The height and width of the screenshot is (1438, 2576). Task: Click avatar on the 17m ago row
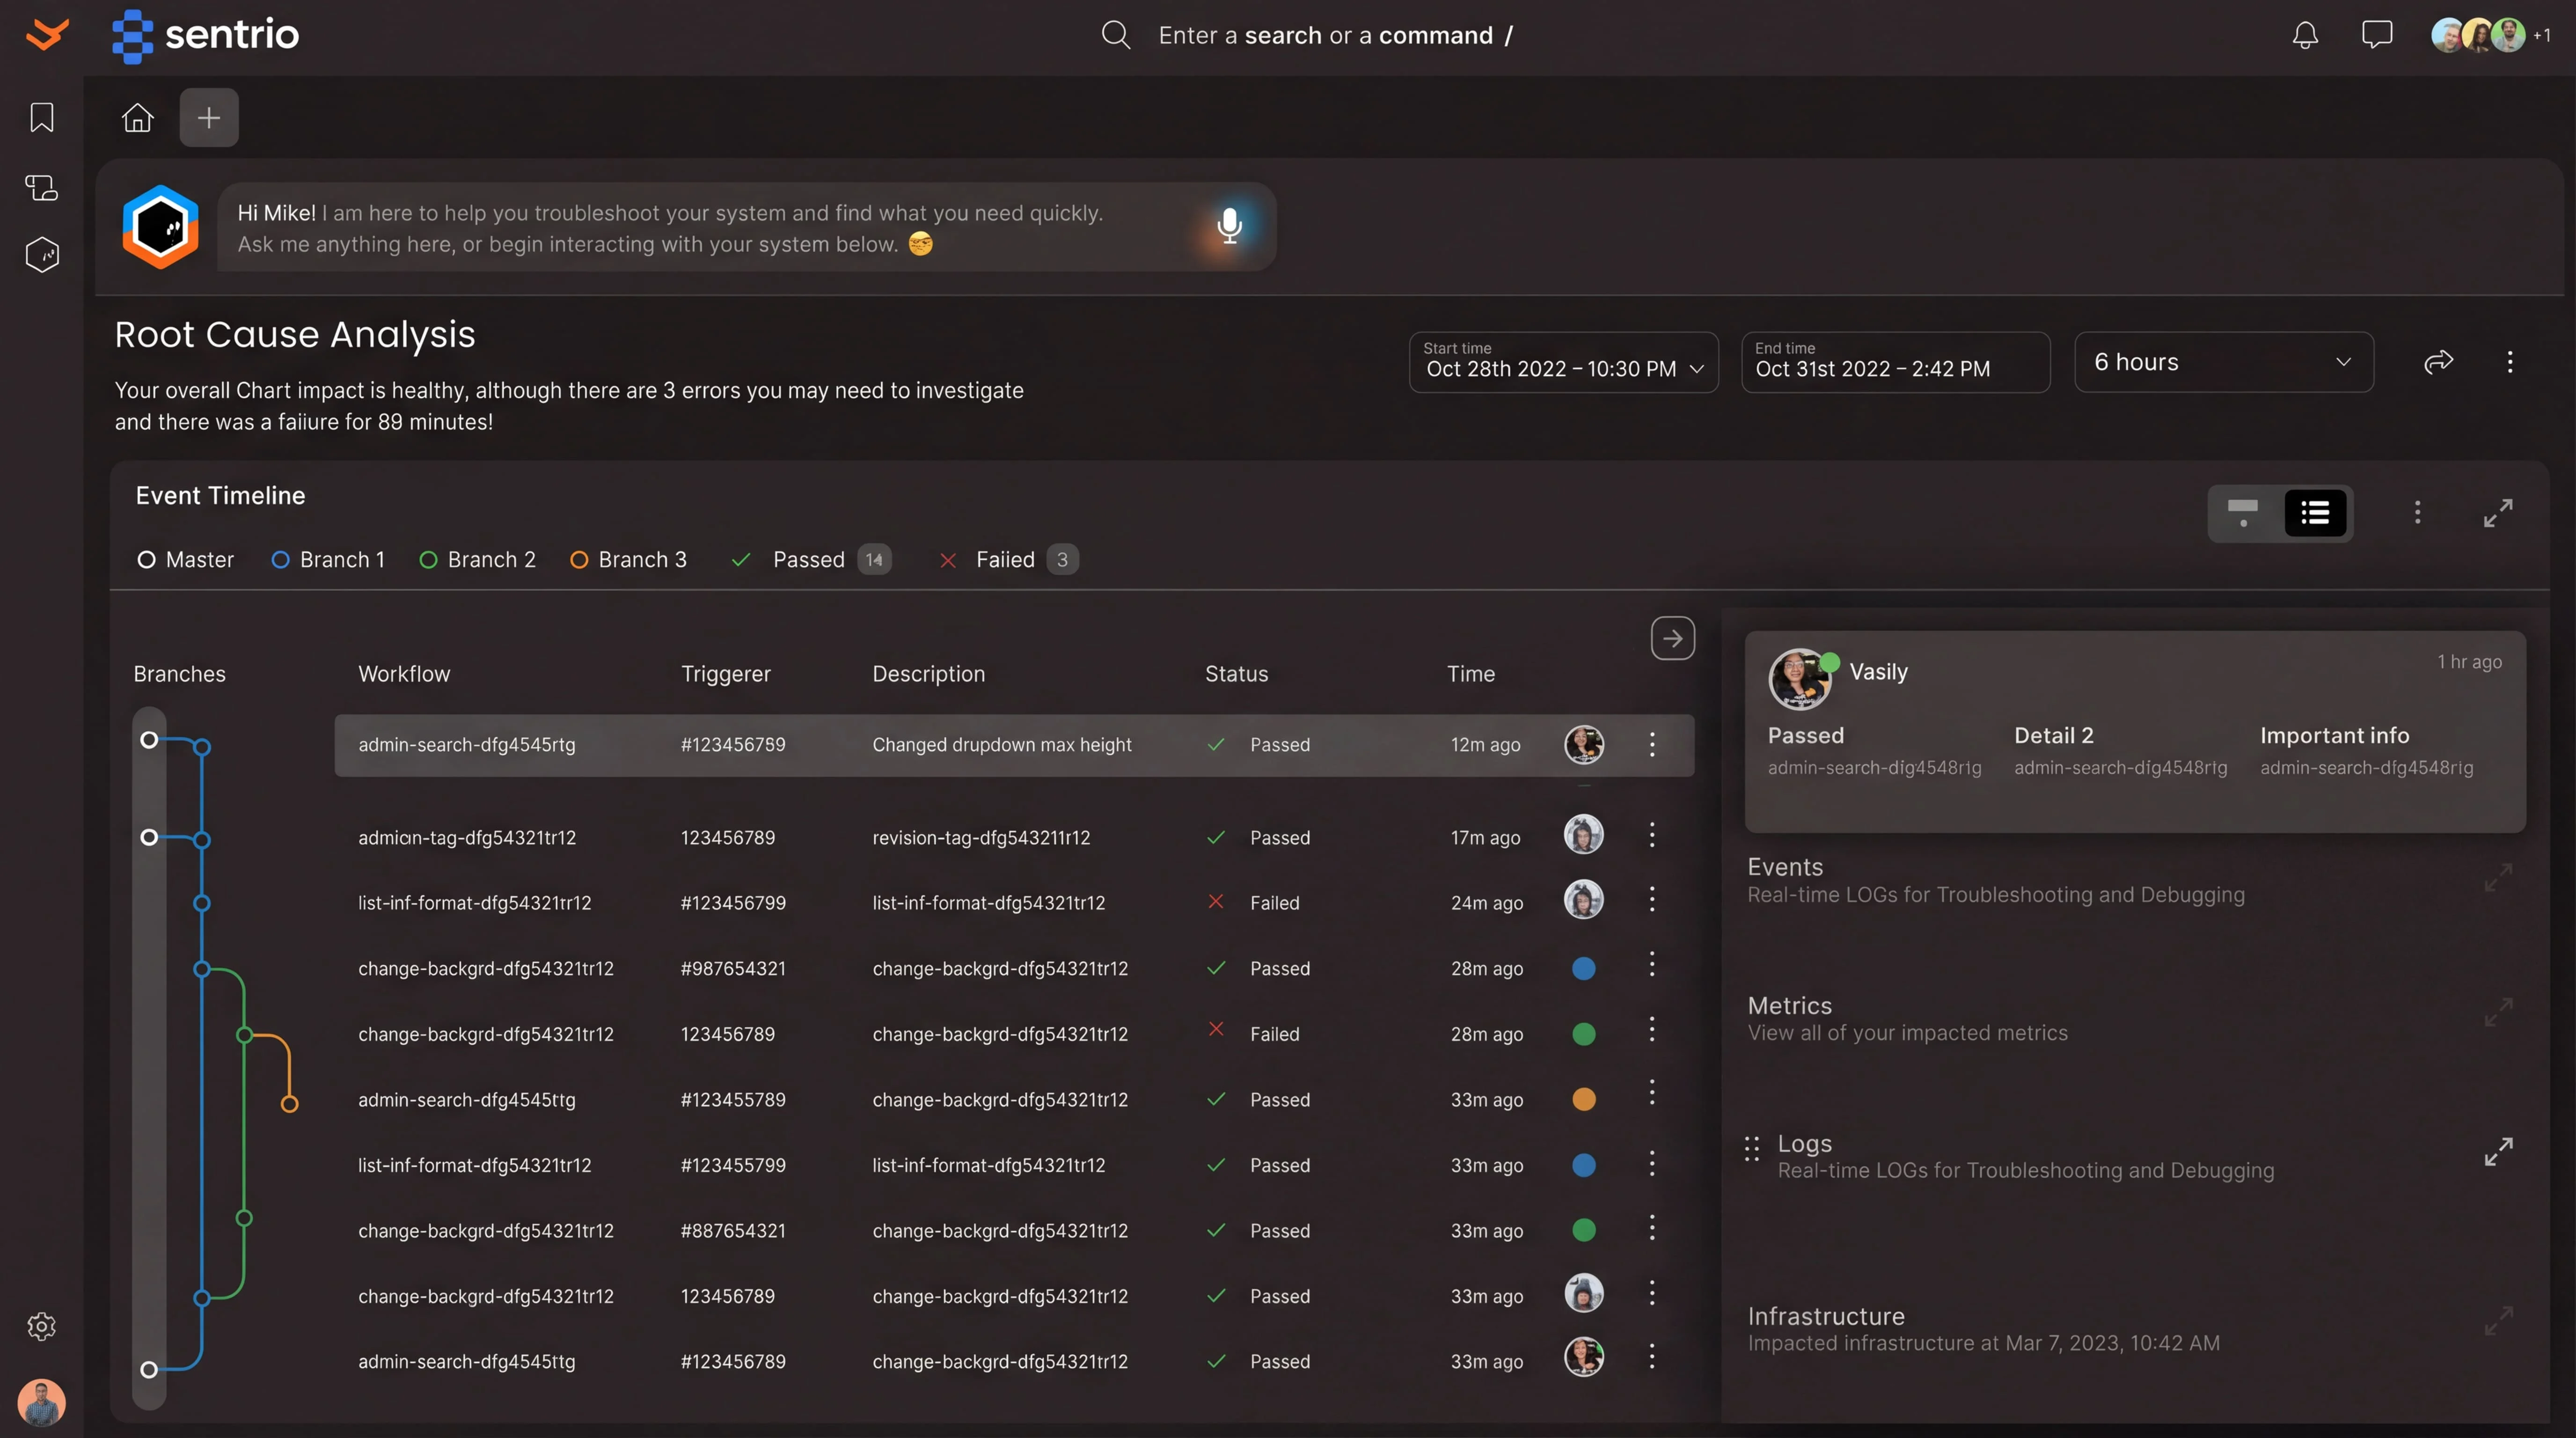point(1584,835)
